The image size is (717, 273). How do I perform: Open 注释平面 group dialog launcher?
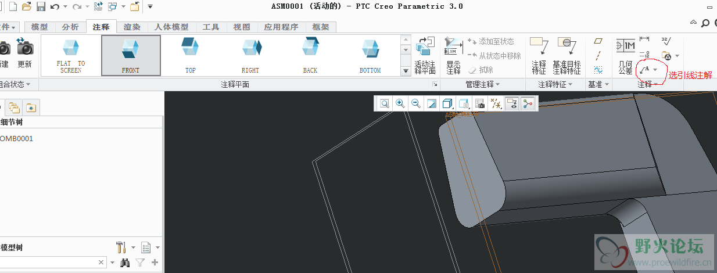pos(435,85)
